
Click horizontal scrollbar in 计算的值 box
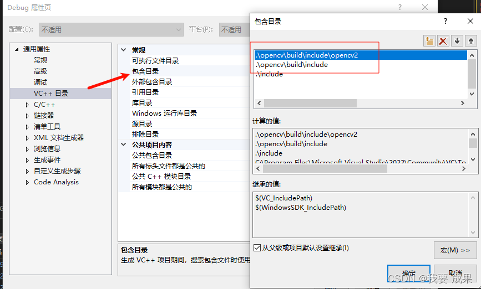pyautogui.click(x=325, y=169)
